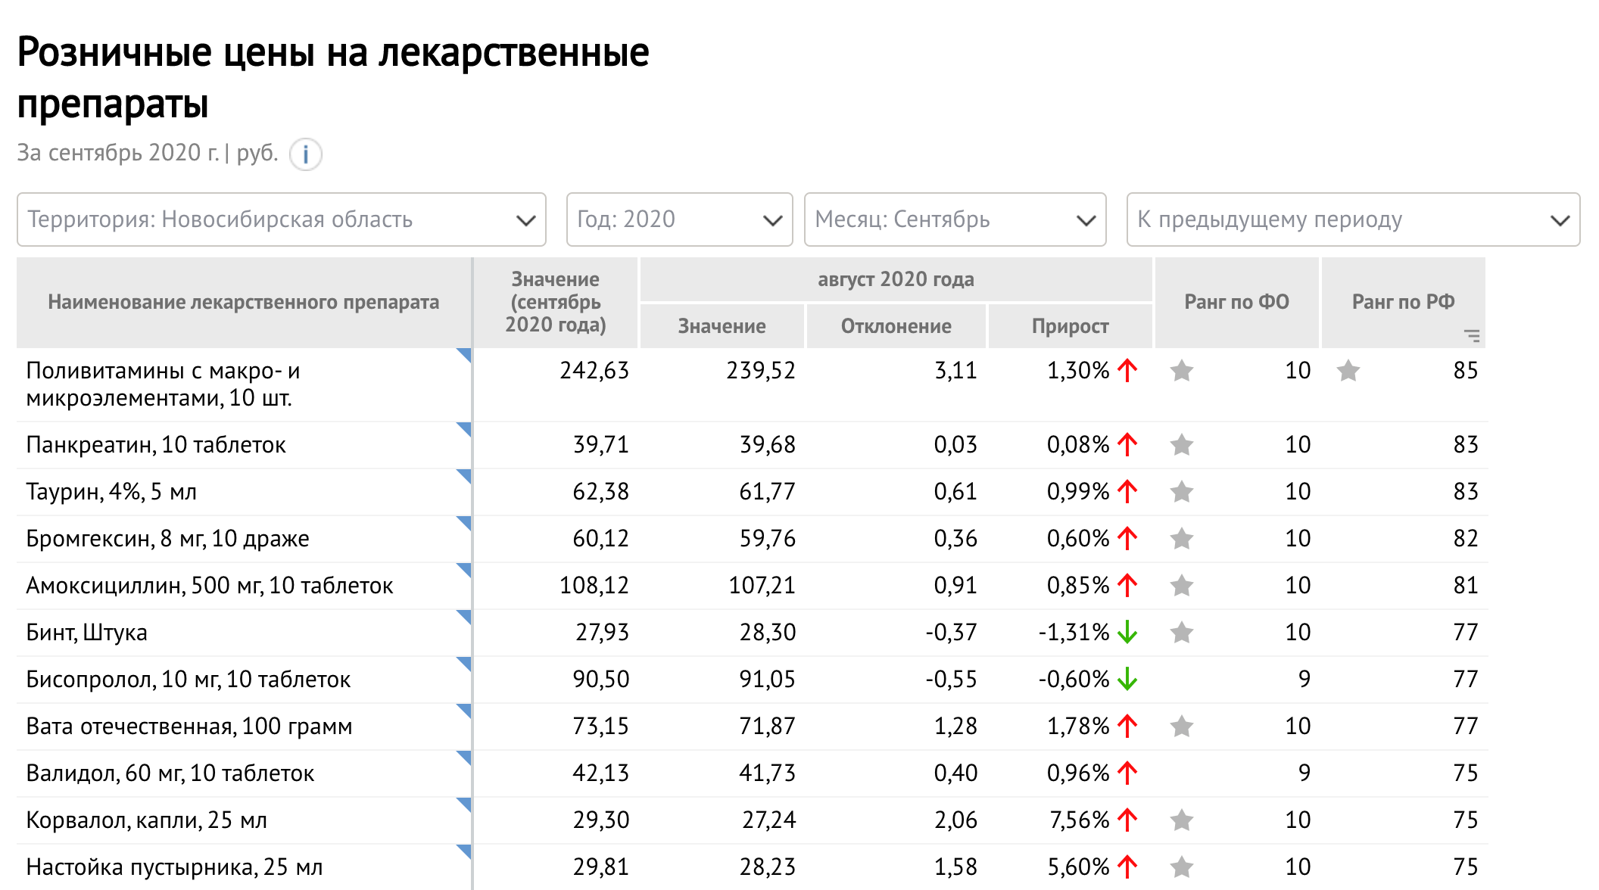The width and height of the screenshot is (1599, 890).
Task: Open the Территория: Новосибирская область dropdown
Action: pos(281,219)
